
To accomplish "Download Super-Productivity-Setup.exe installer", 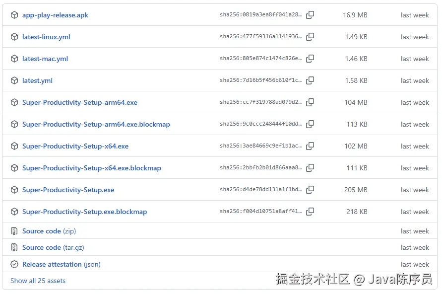I will click(x=68, y=190).
